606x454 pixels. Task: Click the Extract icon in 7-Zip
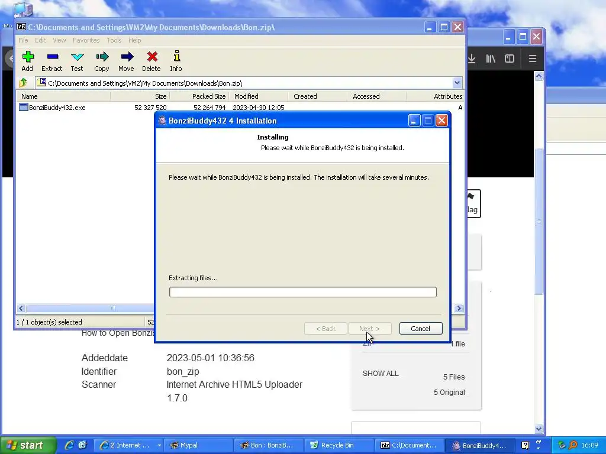coord(52,57)
